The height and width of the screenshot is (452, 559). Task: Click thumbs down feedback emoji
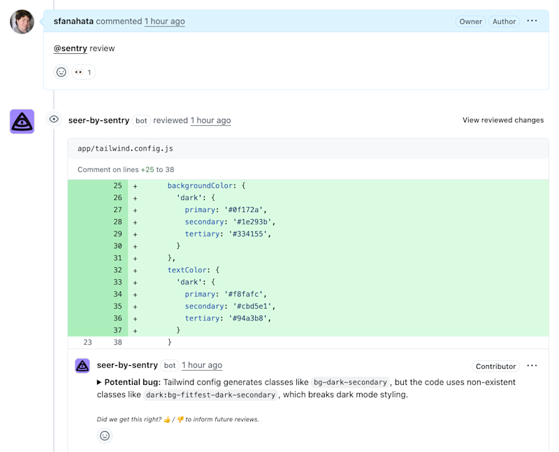pyautogui.click(x=180, y=420)
